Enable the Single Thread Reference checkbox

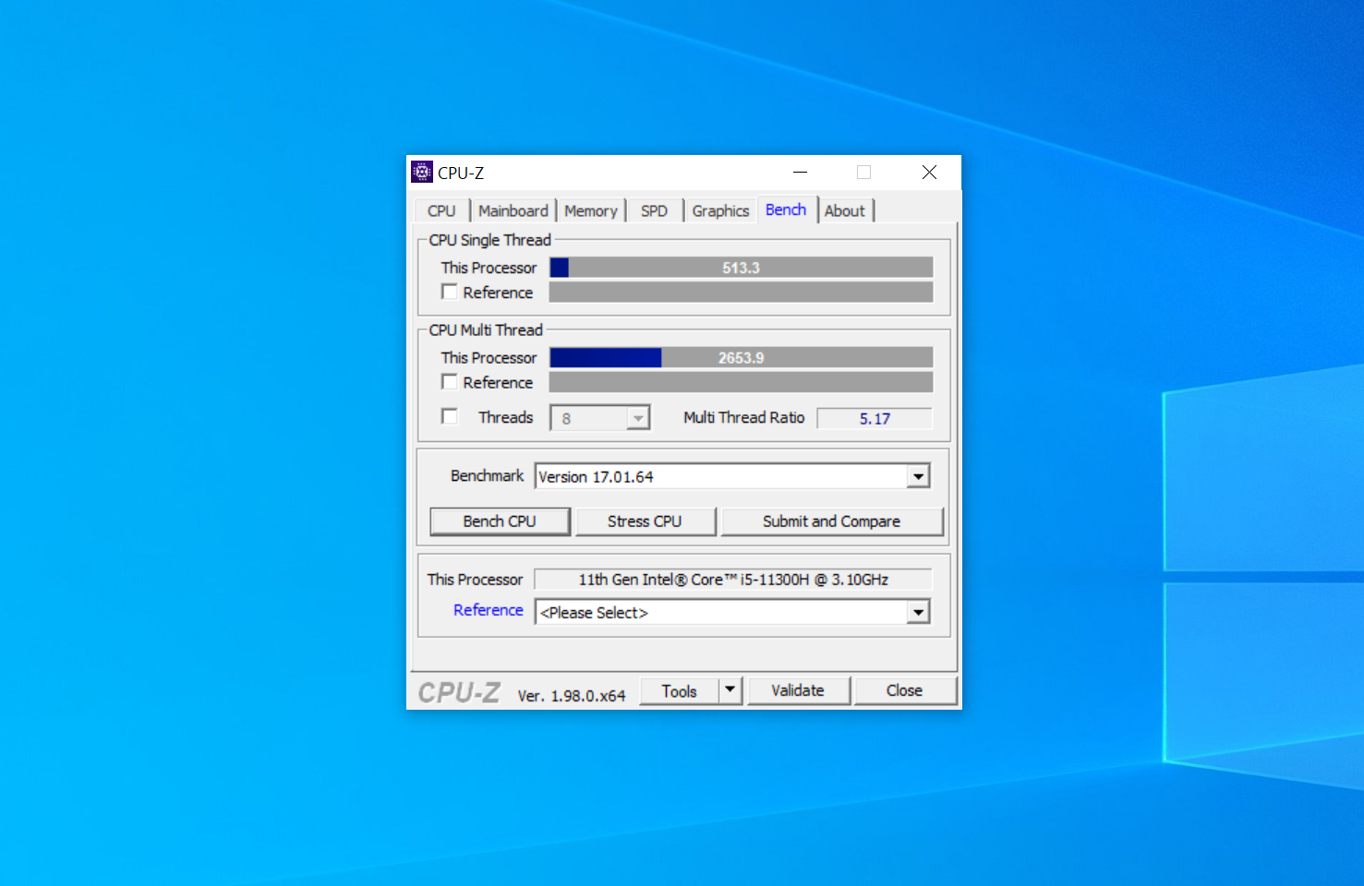[450, 293]
